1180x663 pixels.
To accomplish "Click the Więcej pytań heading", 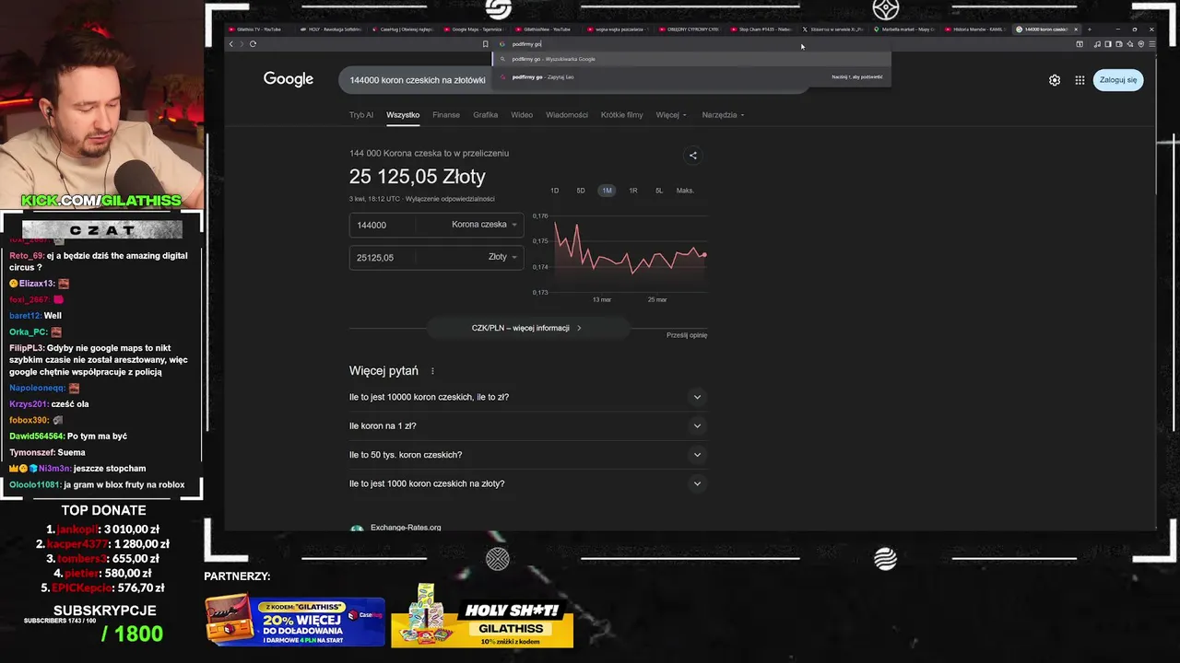I will [x=383, y=371].
